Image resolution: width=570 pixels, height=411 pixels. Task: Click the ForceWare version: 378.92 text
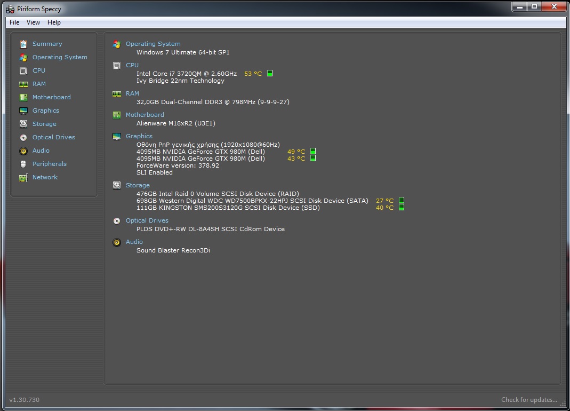pyautogui.click(x=178, y=165)
